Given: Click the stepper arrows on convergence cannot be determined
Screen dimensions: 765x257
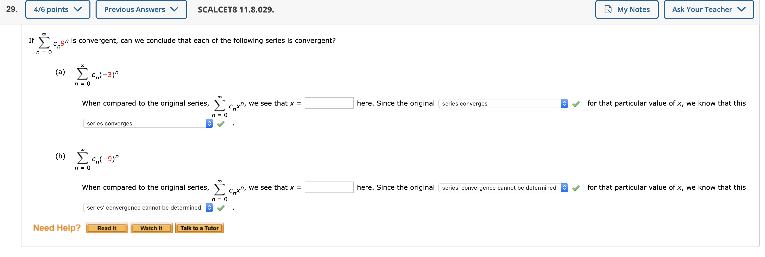Looking at the screenshot, I should (x=210, y=208).
